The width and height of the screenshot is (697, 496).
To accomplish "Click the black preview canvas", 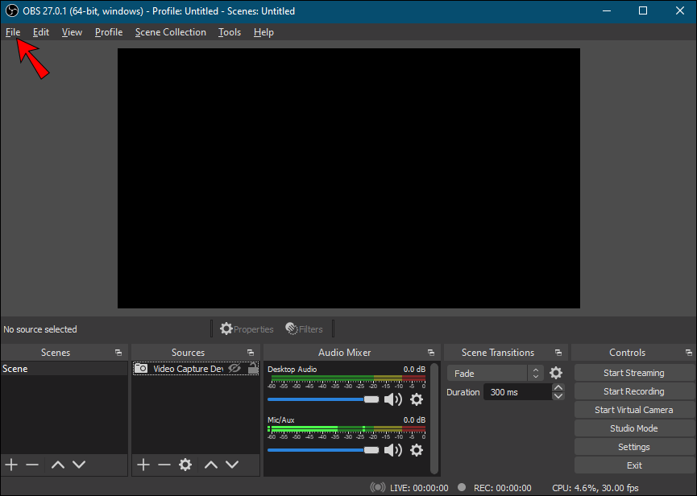I will pyautogui.click(x=348, y=178).
